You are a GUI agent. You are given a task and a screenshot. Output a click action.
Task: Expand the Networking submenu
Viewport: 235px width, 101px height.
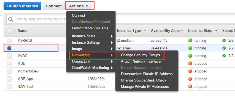click(x=91, y=55)
